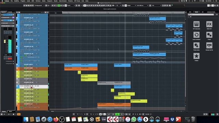Image resolution: width=219 pixels, height=123 pixels.
Task: Switch to the Visibilità tab
Action: pyautogui.click(x=10, y=12)
